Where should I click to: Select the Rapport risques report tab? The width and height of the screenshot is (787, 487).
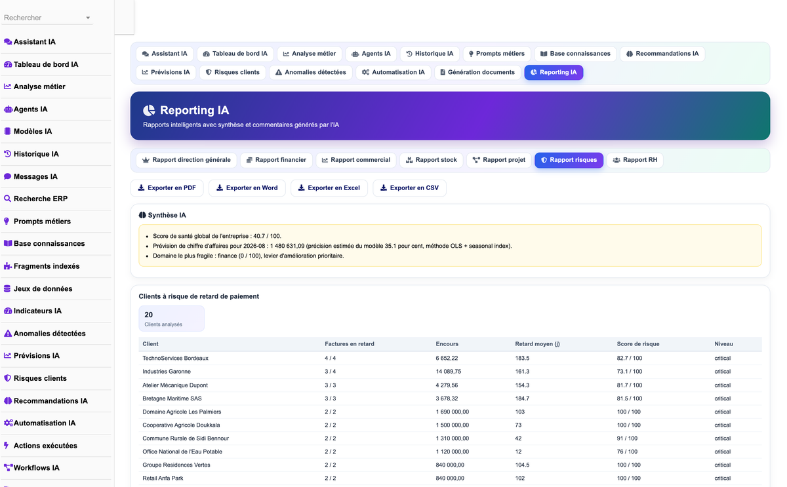coord(569,160)
